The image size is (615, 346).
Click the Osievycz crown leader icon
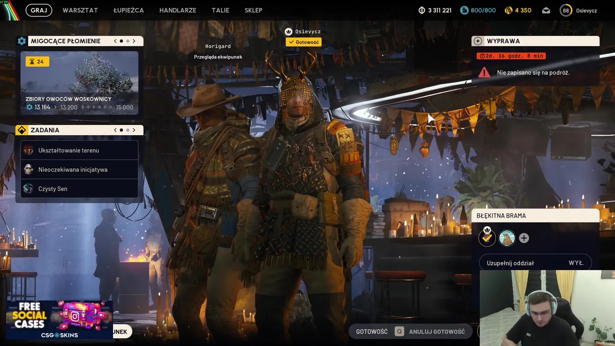288,31
